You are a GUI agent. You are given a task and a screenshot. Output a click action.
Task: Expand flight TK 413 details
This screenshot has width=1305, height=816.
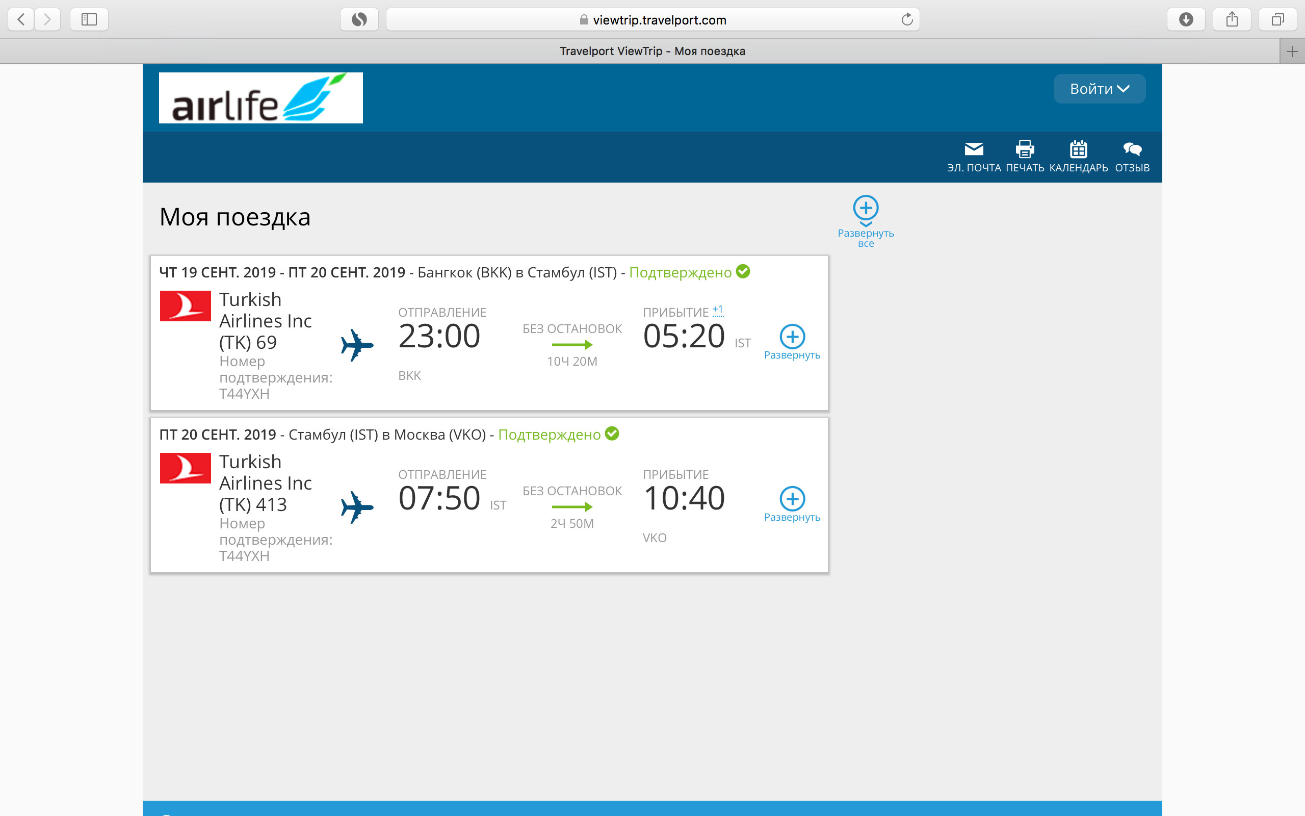click(792, 499)
